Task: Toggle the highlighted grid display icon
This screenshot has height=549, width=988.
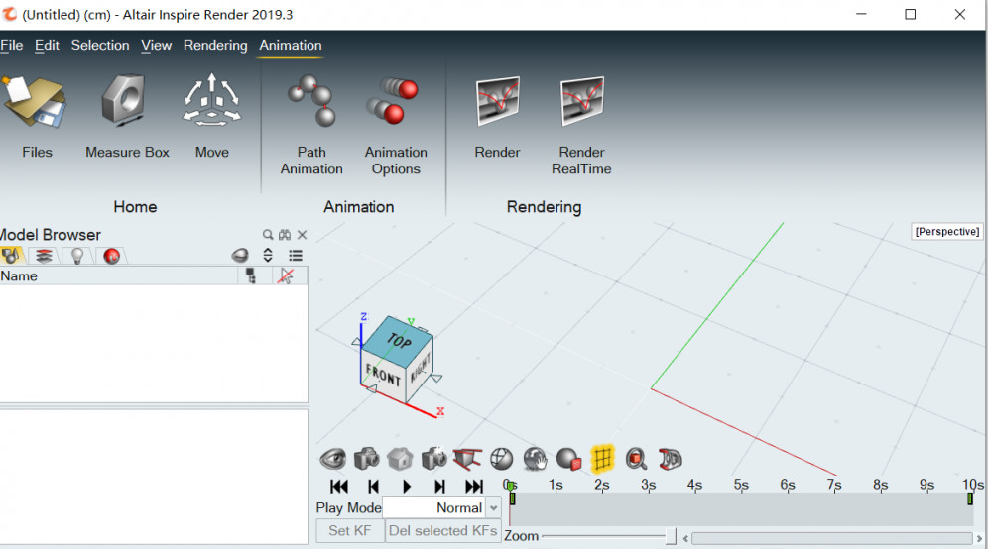Action: coord(602,458)
